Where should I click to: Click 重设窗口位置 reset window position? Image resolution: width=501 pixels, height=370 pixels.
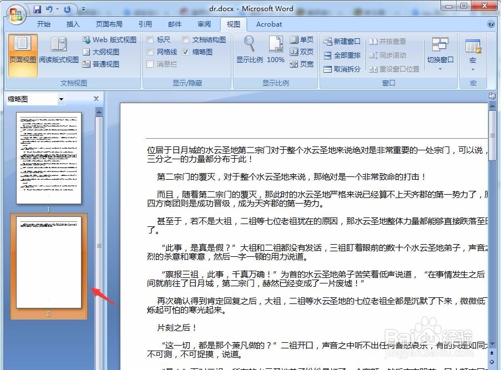pos(394,69)
